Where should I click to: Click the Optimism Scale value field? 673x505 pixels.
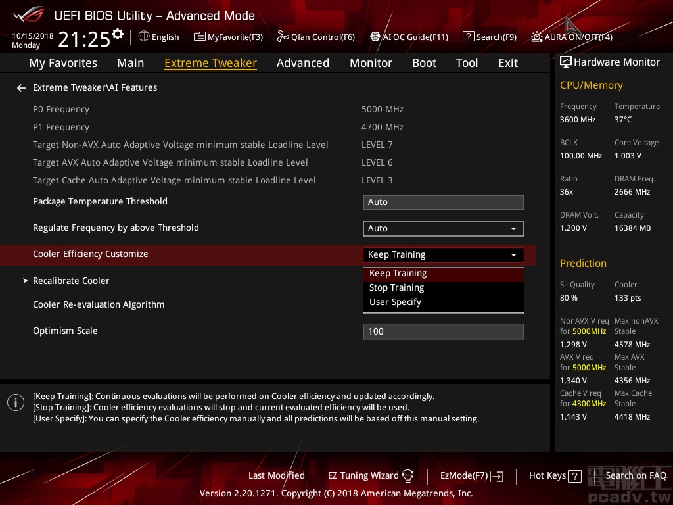pyautogui.click(x=443, y=331)
